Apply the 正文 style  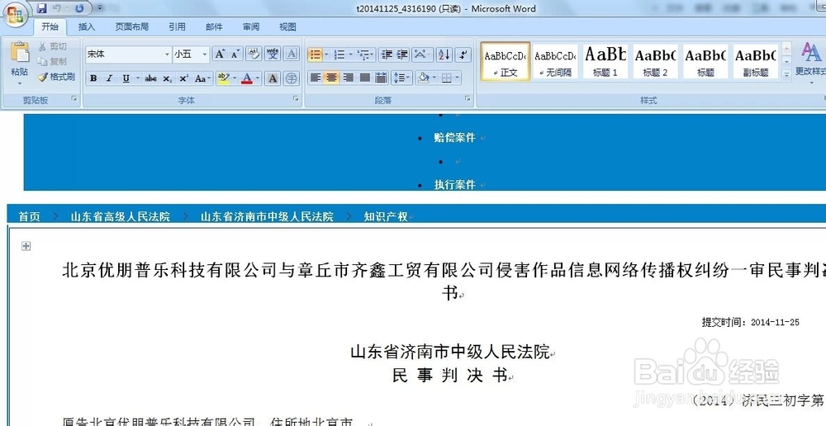tap(506, 62)
